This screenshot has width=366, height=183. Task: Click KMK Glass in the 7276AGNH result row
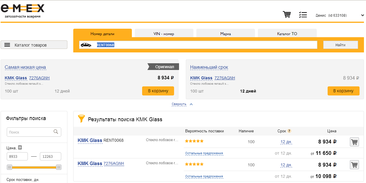pos(90,163)
